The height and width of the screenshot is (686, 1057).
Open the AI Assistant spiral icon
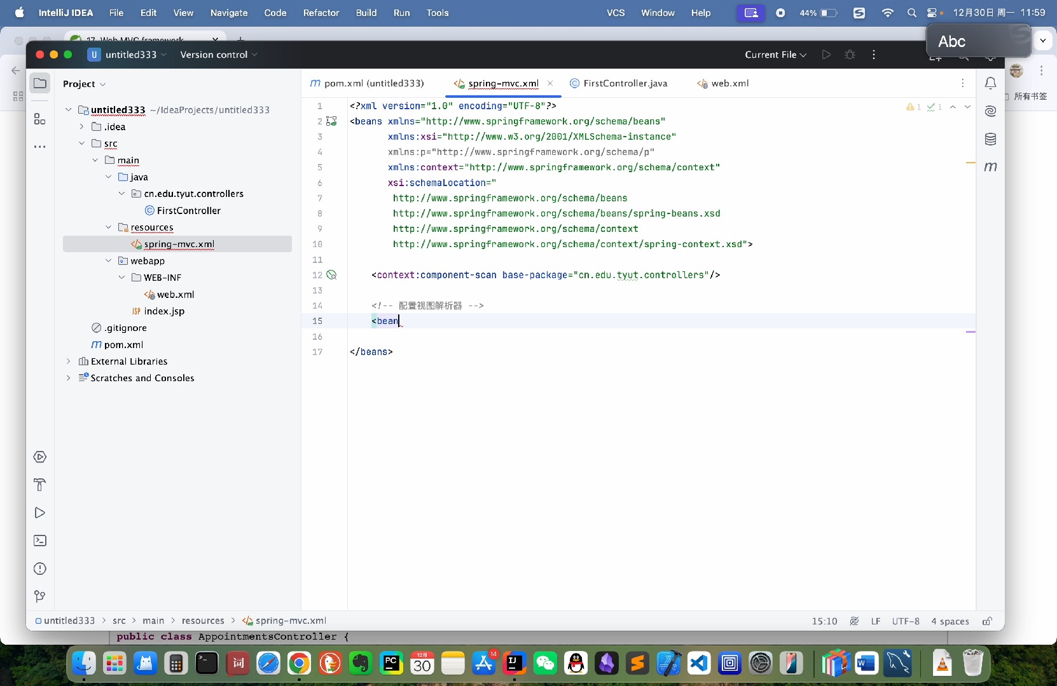point(990,111)
